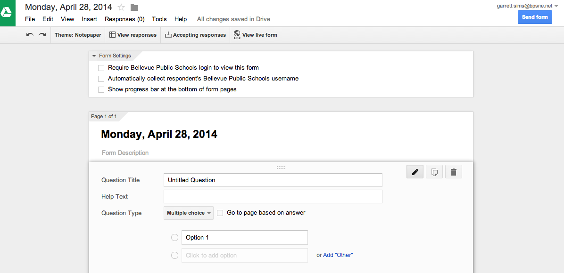Click the undo arrow icon
Screen dimensions: 564x273
(30, 35)
